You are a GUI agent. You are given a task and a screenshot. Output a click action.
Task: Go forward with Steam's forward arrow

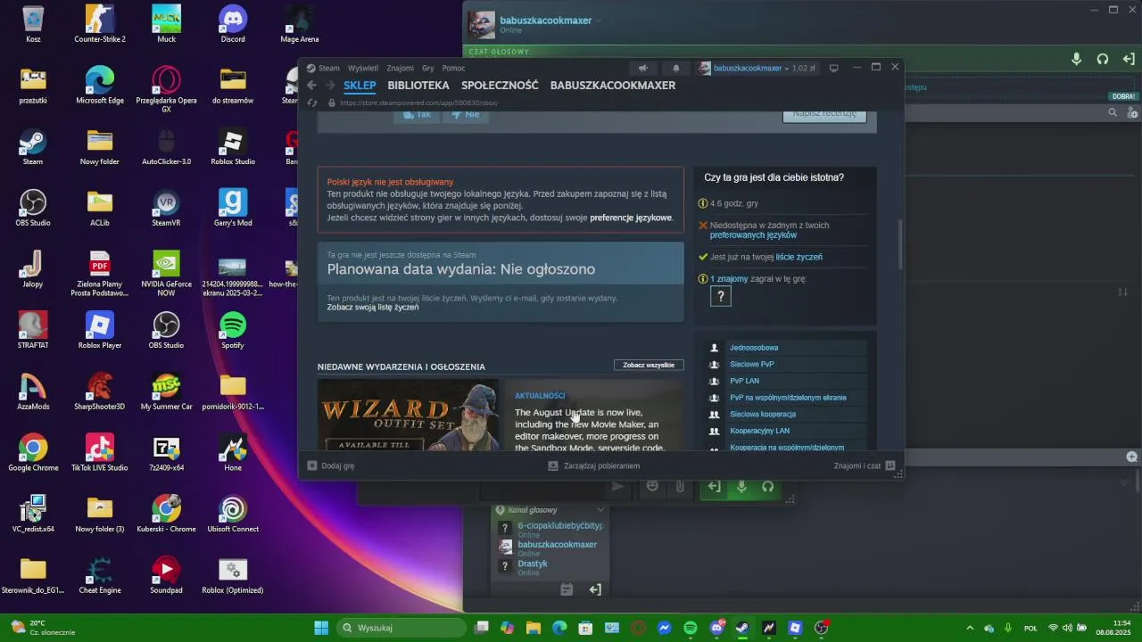(x=330, y=86)
